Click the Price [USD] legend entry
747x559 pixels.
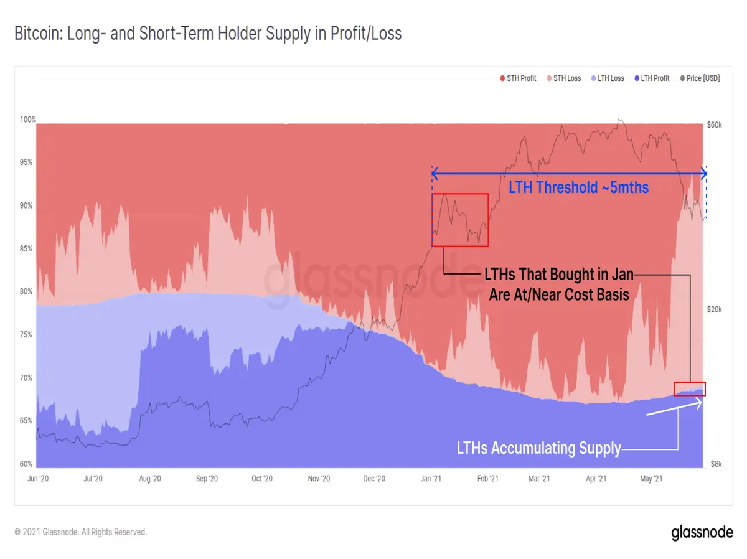coord(699,78)
